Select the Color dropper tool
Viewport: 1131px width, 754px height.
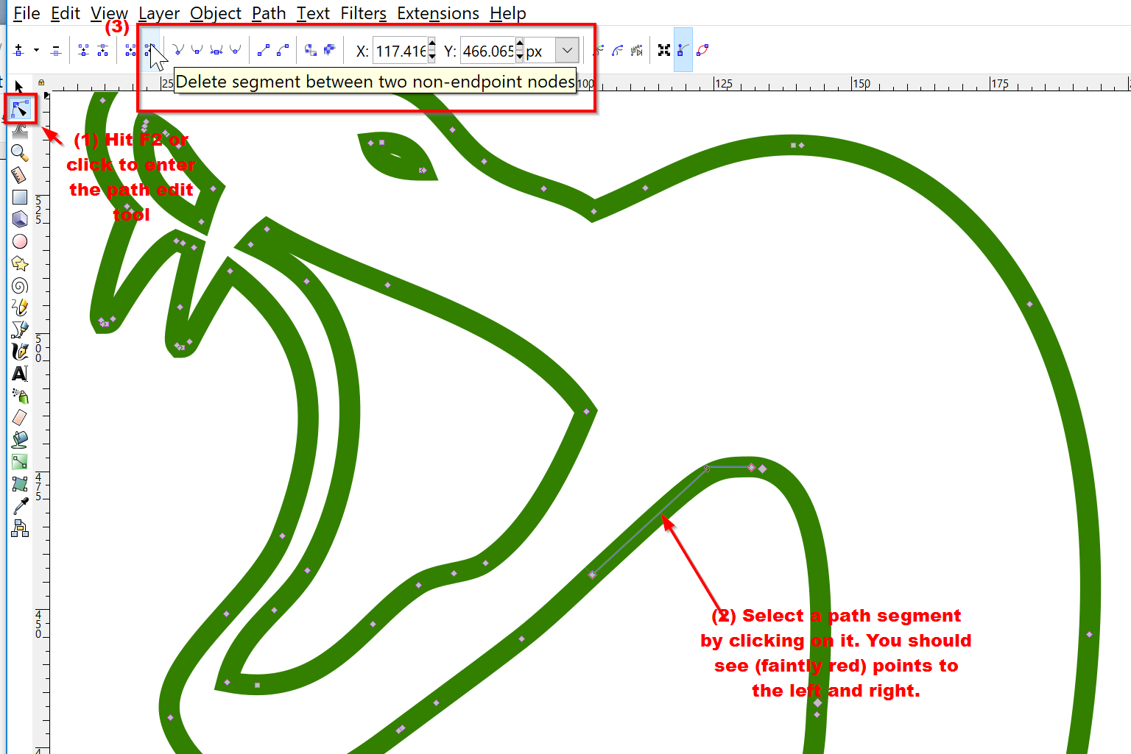19,506
